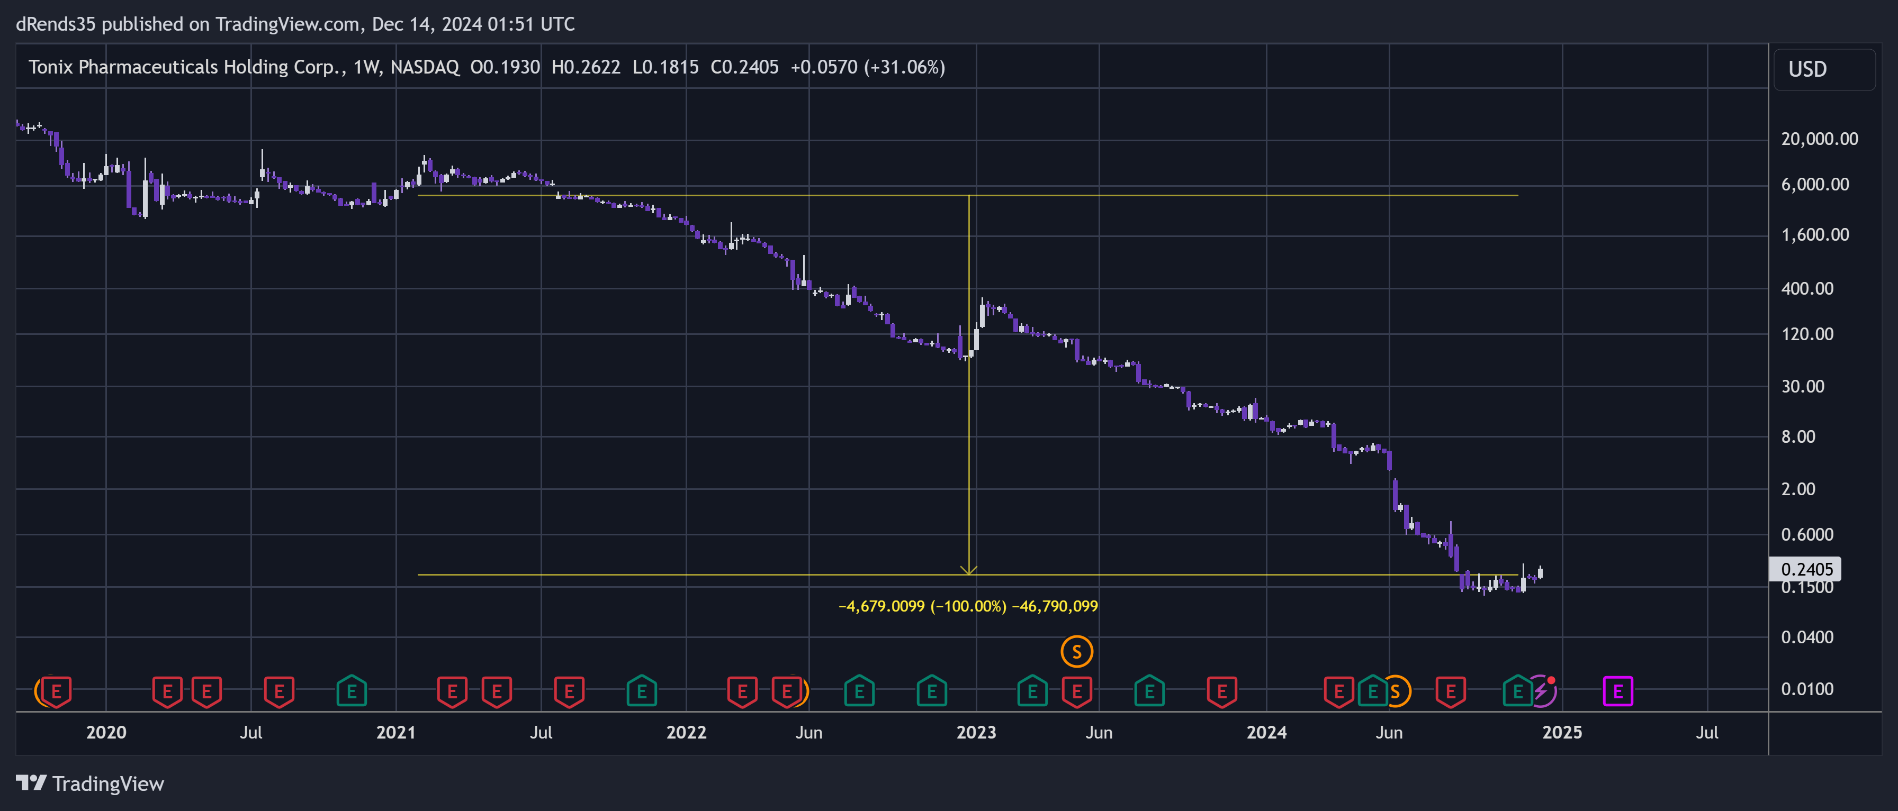Click the NASDAQ exchange label

pos(425,67)
